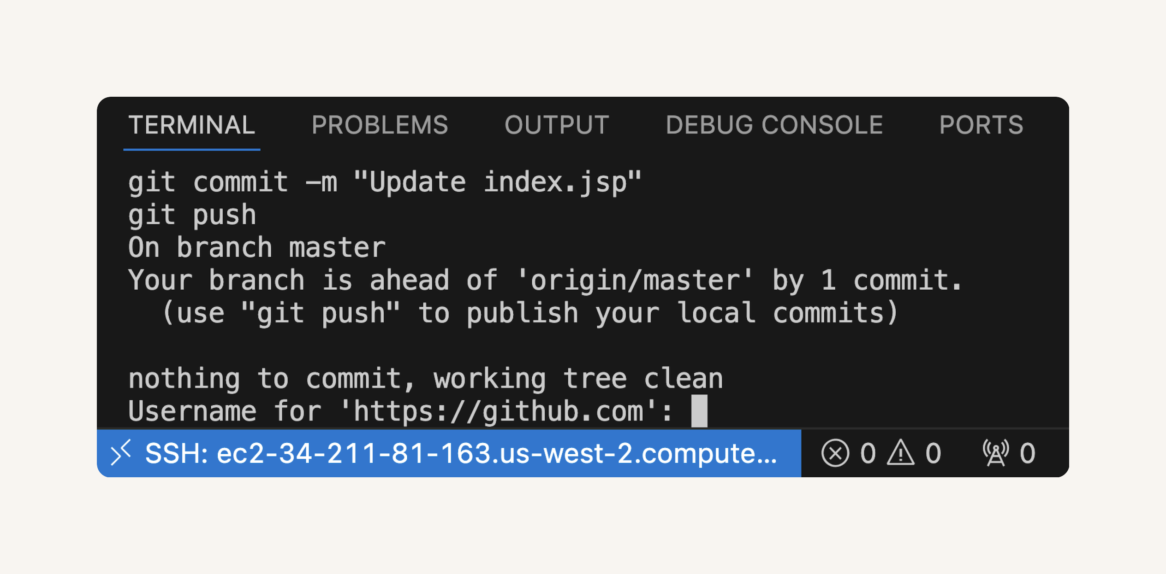Focus the terminal cursor after Username prompt
The image size is (1166, 574).
(x=699, y=411)
